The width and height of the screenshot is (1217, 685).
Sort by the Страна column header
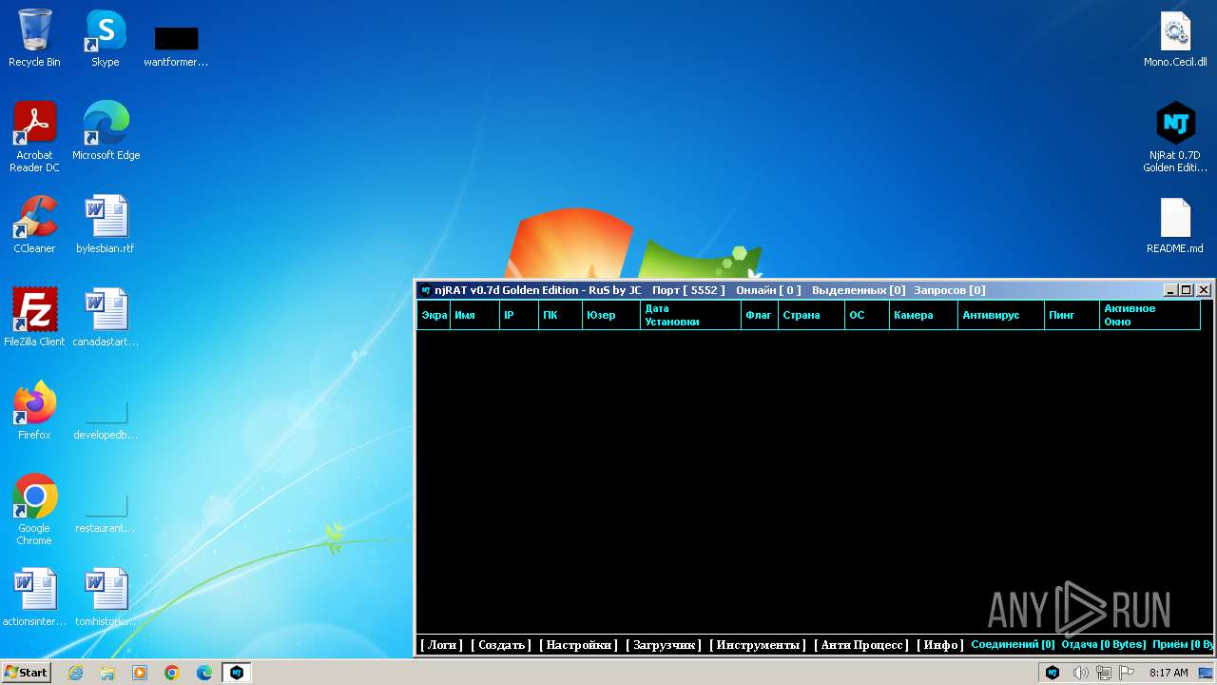point(811,315)
